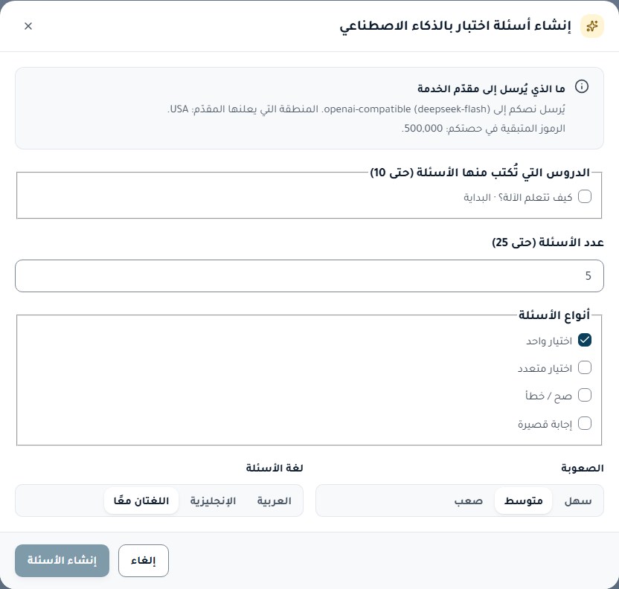Click the legend 'أنواع الأسئلة'

[x=554, y=315]
